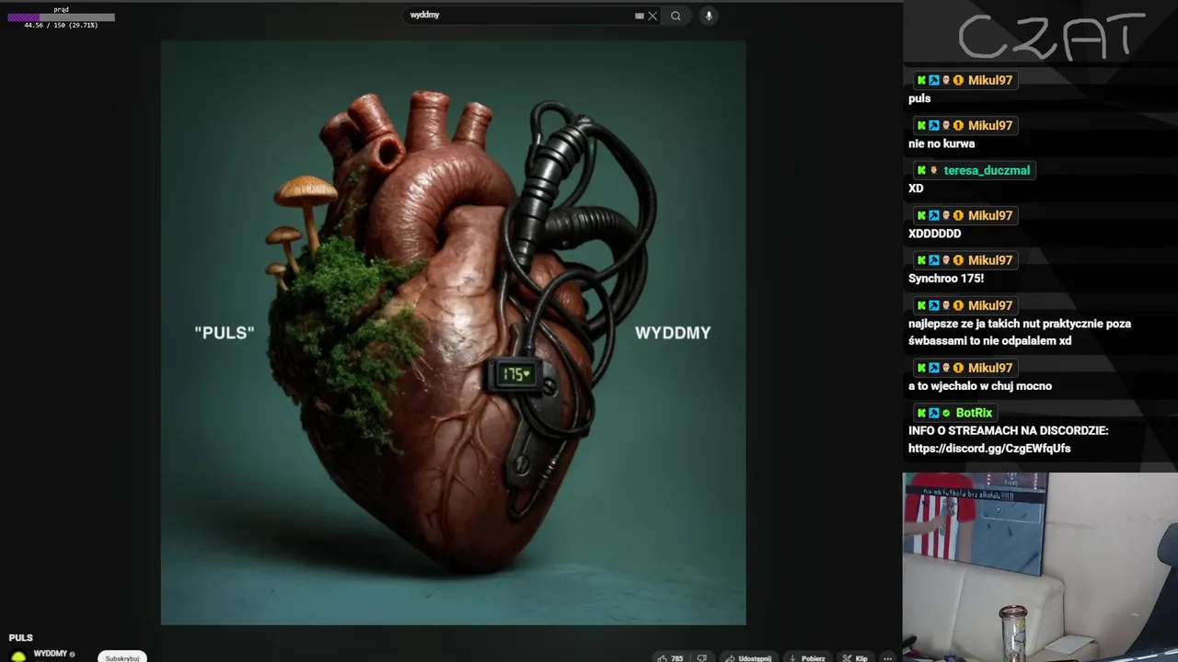This screenshot has height=662, width=1178.
Task: Click teresa_duczmal username in chat
Action: [x=987, y=170]
